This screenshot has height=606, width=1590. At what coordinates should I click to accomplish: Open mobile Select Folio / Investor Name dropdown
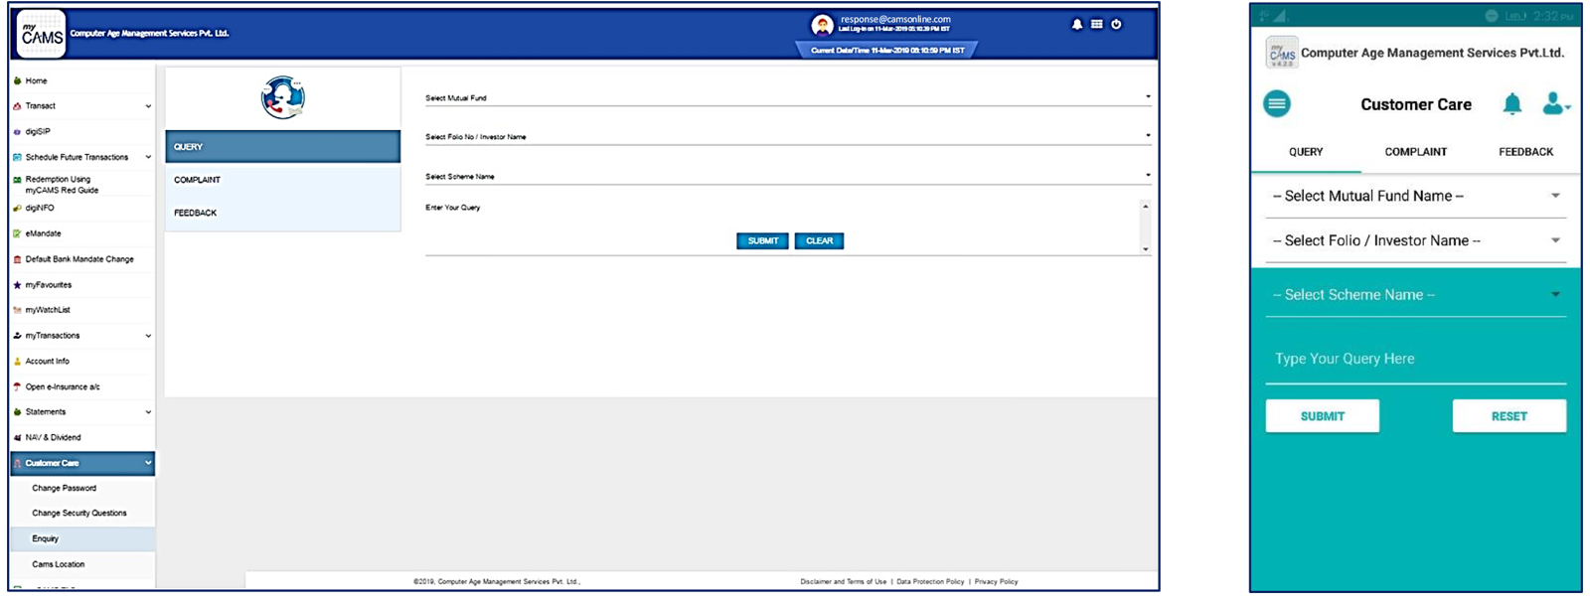click(x=1415, y=241)
